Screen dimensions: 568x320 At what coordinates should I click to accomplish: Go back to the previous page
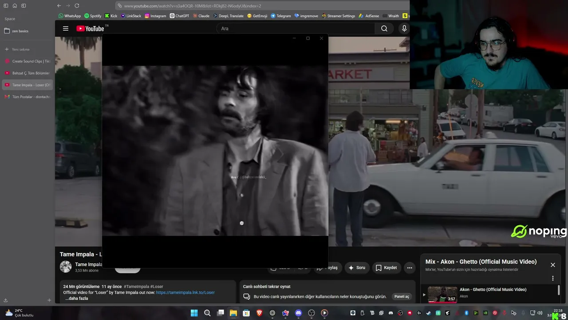(x=59, y=6)
